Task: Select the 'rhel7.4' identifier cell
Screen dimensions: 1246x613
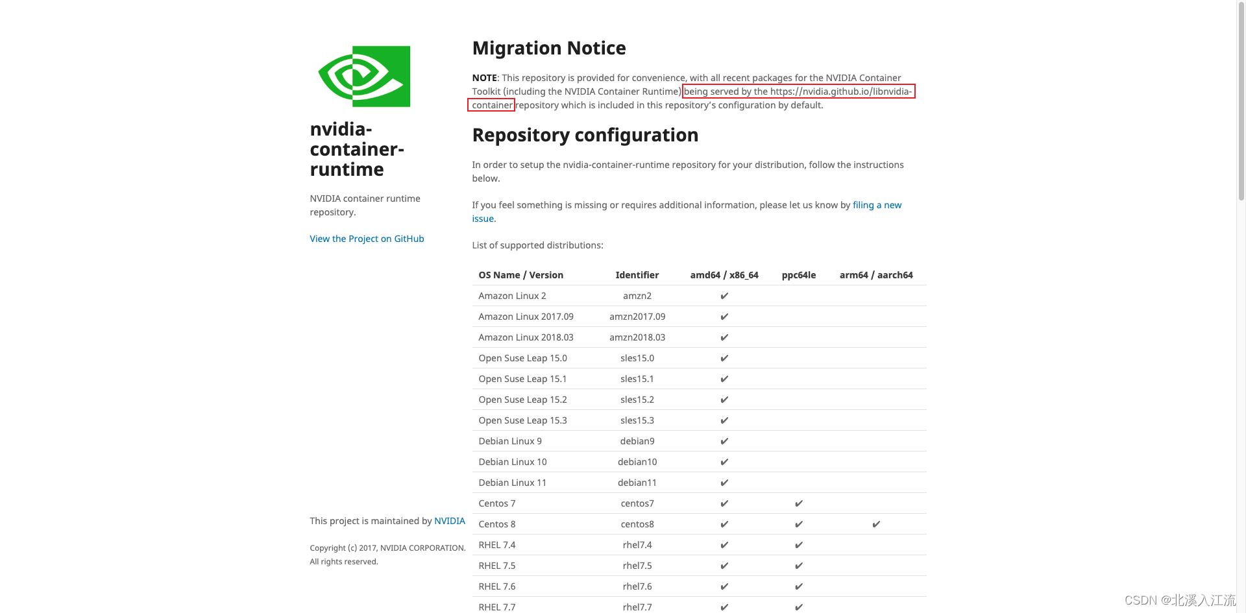Action: [637, 545]
